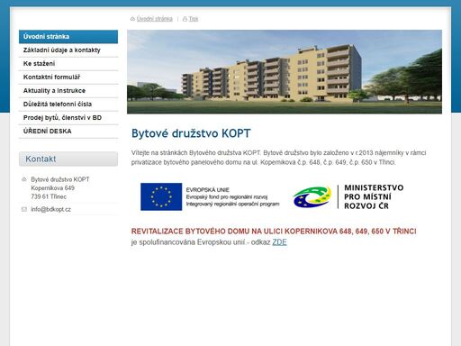Click the EVROPSKÁ UNIE caption text
The height and width of the screenshot is (346, 461).
tap(207, 190)
